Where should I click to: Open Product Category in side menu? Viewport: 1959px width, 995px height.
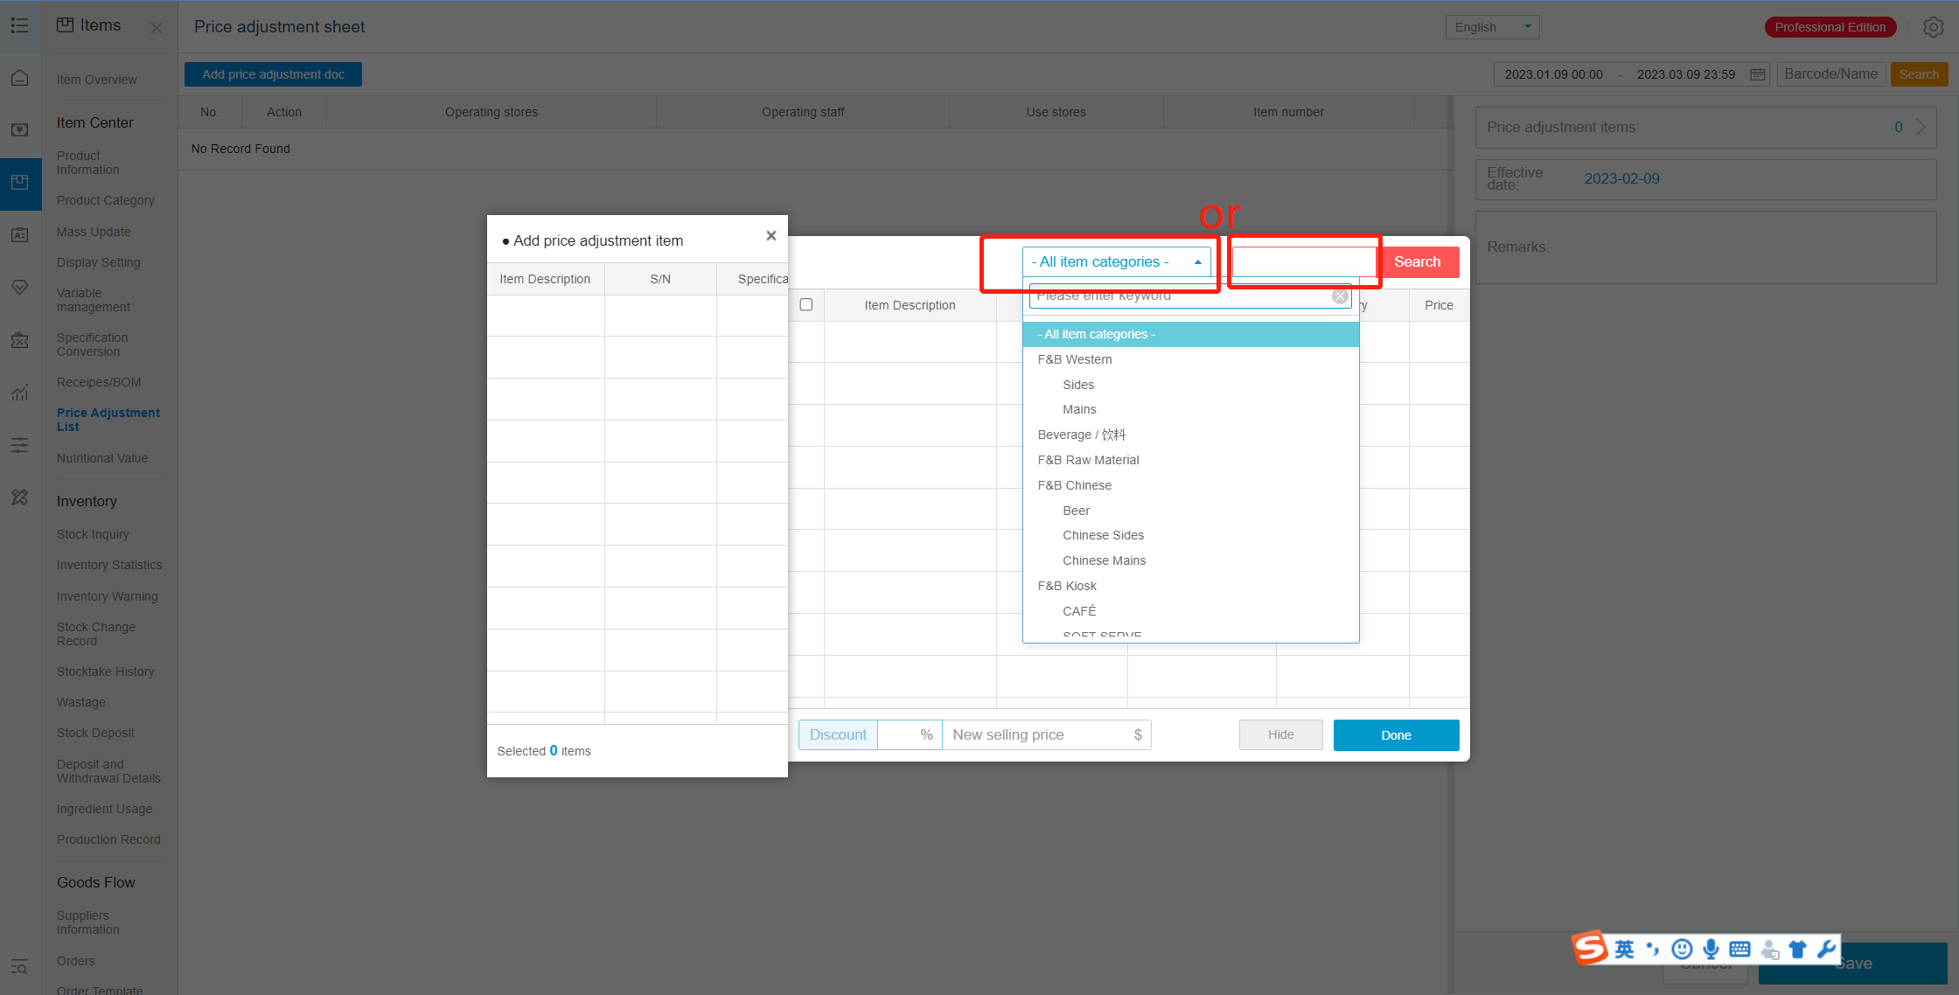click(x=105, y=200)
